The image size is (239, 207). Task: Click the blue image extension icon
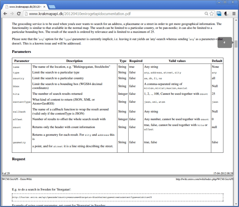point(219,14)
